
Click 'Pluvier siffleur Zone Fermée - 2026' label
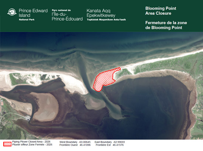pos(32,145)
